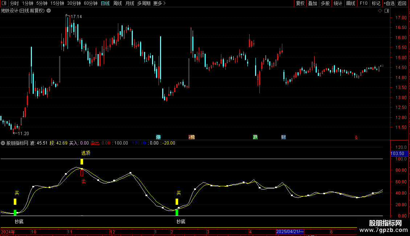Click the 叠加 overlay button
This screenshot has width=410, height=236.
tap(313, 3)
